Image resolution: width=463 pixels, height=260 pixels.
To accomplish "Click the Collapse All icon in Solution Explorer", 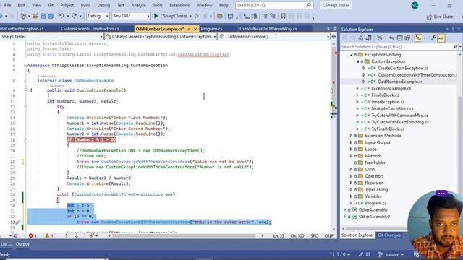I will coord(399,38).
